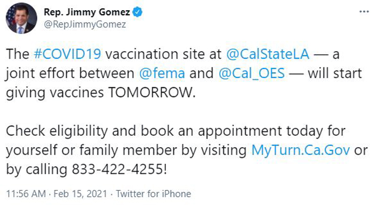Click the 'giving vaccines' text
378x208 pixels.
[55, 93]
